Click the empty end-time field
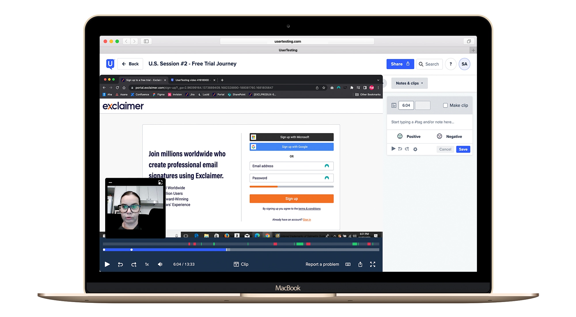 [422, 105]
